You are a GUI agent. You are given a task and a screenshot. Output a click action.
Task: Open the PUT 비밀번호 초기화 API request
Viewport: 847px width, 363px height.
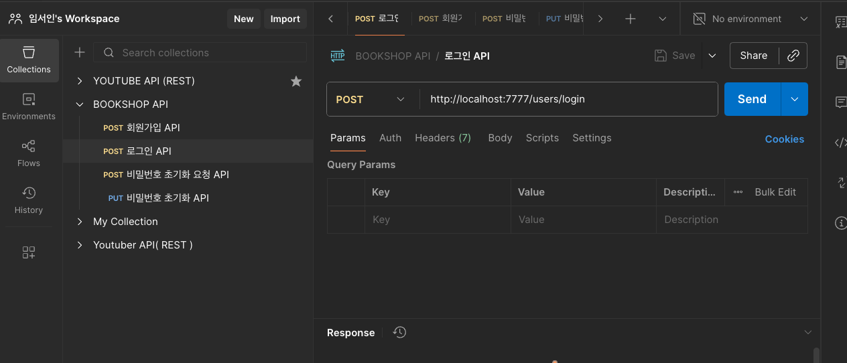(x=188, y=198)
